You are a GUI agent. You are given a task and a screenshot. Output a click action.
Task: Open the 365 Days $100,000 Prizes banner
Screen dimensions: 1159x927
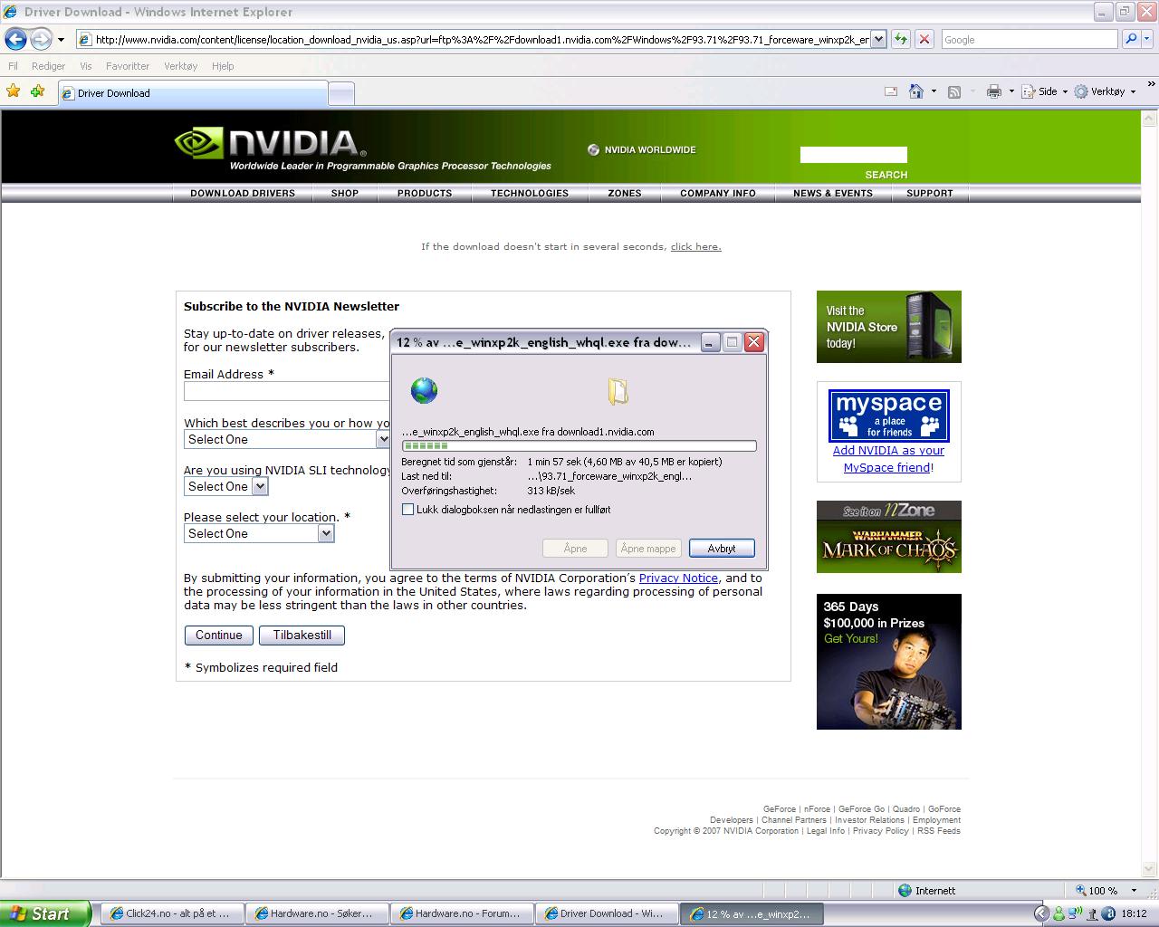pos(889,662)
